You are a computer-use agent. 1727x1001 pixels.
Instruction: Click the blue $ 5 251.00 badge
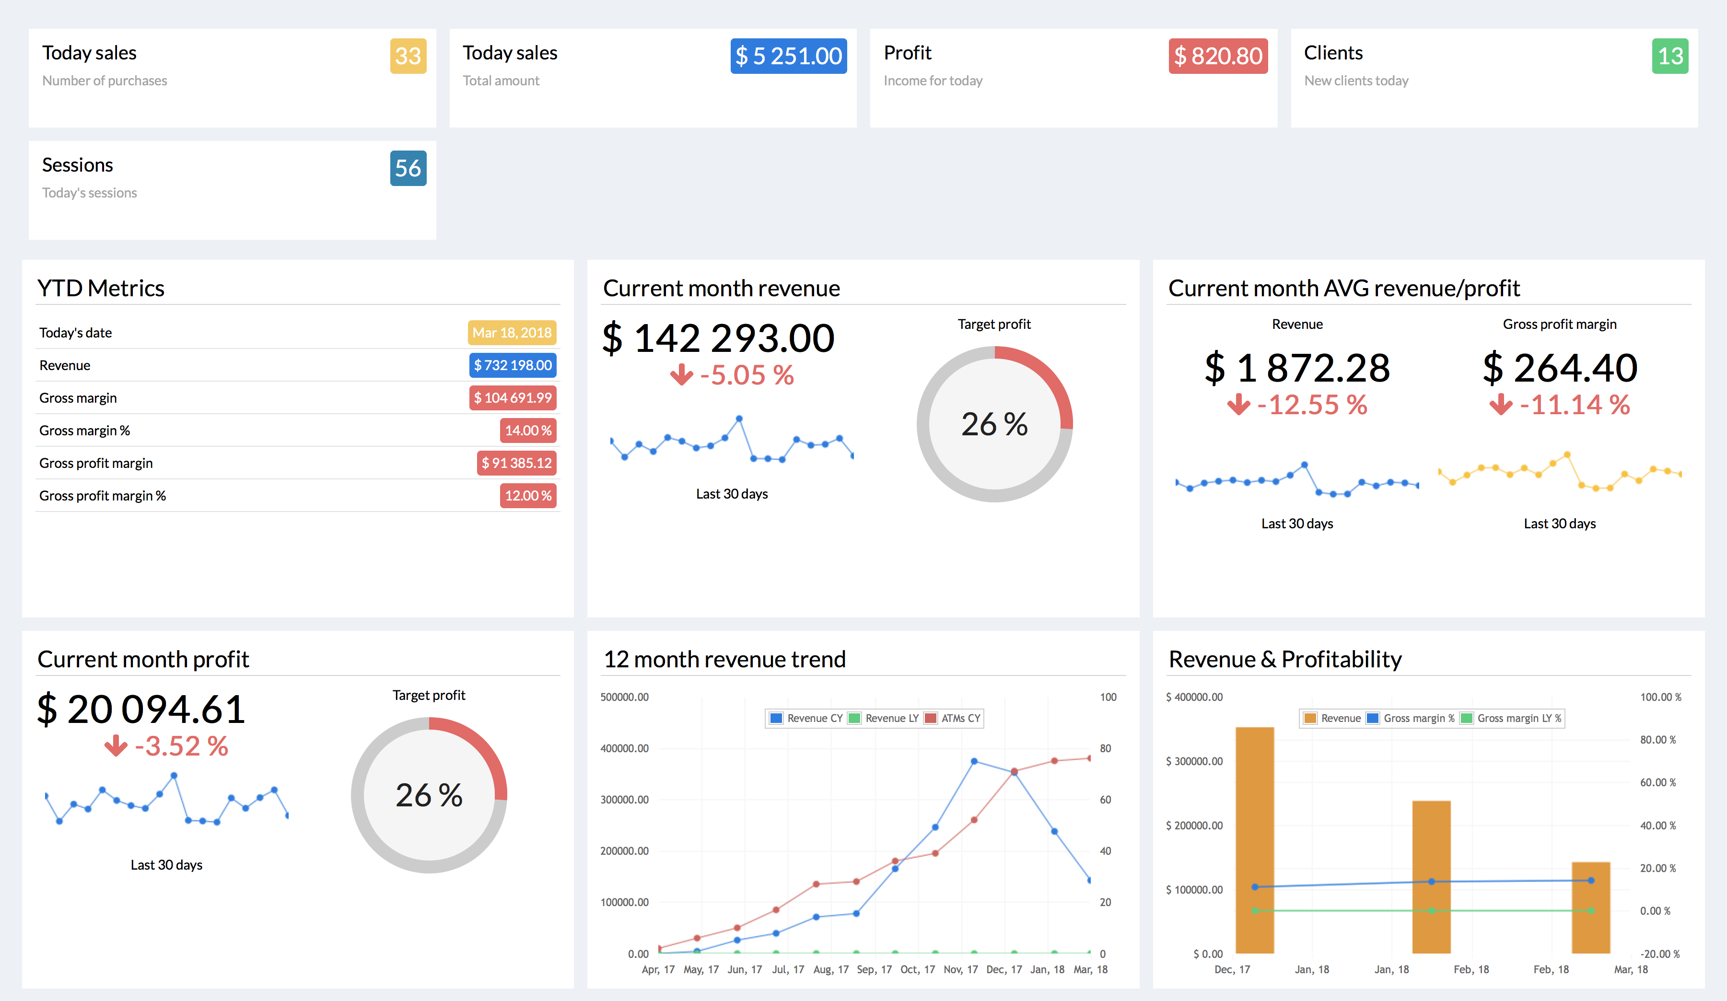[x=788, y=56]
